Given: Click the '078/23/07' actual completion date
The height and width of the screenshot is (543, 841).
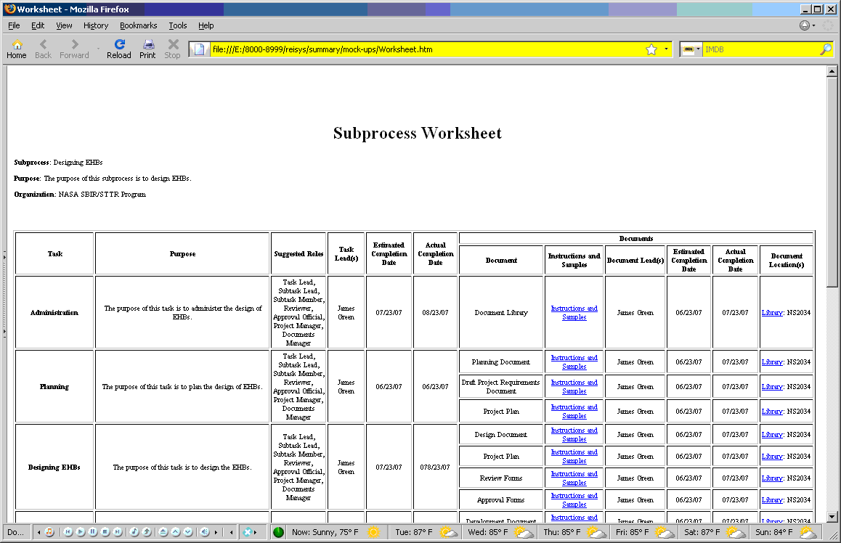Looking at the screenshot, I should coord(435,468).
